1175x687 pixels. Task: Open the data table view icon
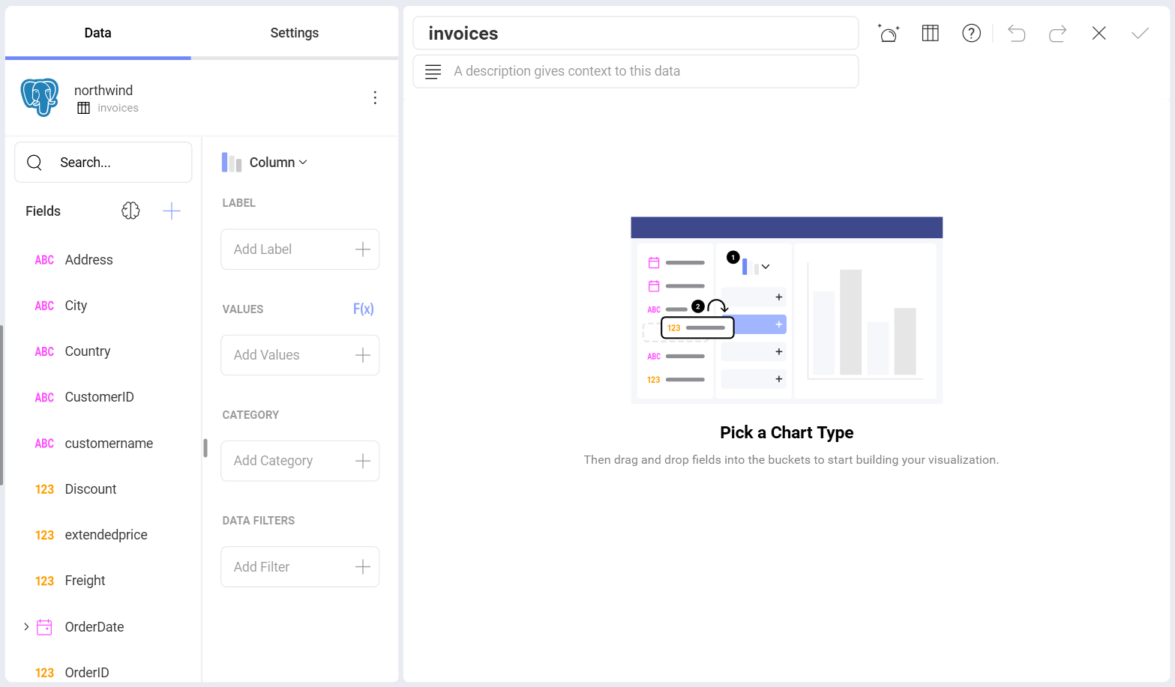click(x=930, y=33)
